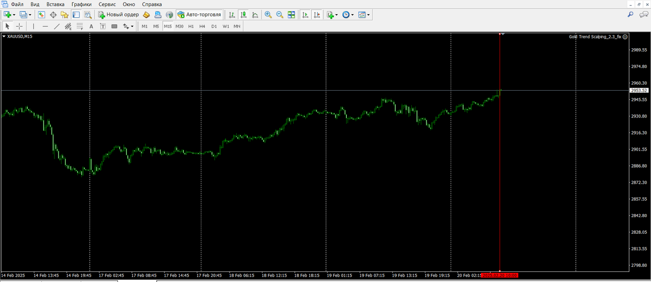The image size is (651, 282).
Task: Toggle the chart shift button
Action: (316, 15)
